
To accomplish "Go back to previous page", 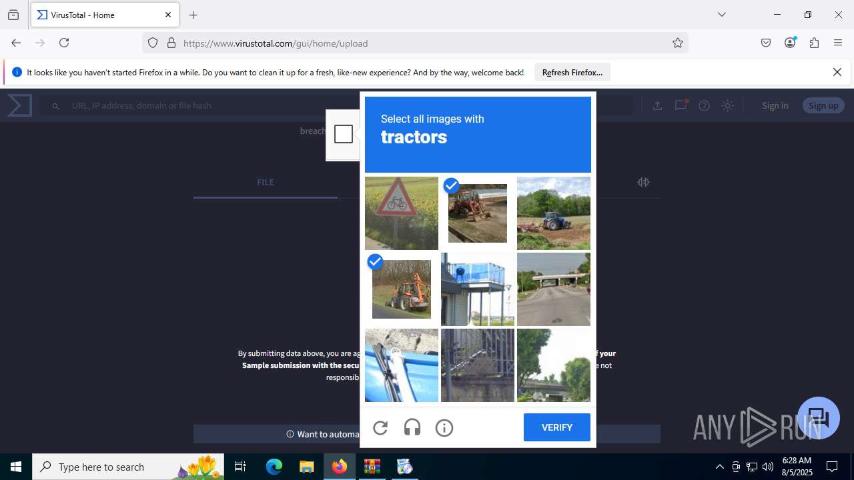I will tap(16, 43).
